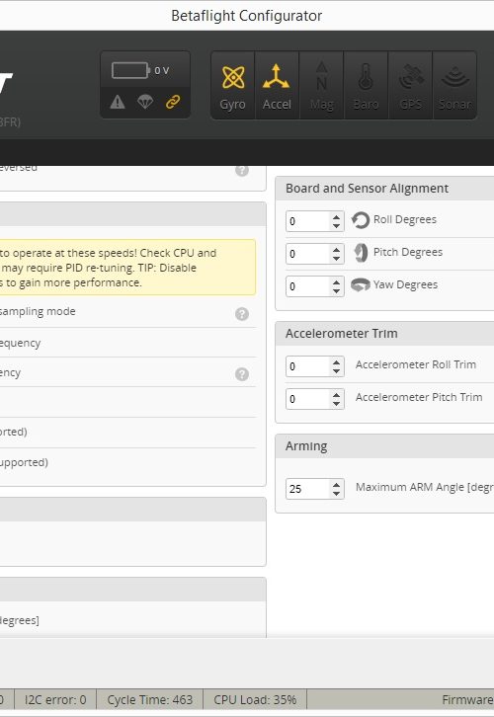Click the Baro sensor icon
Image resolution: width=494 pixels, height=717 pixels.
click(x=366, y=86)
